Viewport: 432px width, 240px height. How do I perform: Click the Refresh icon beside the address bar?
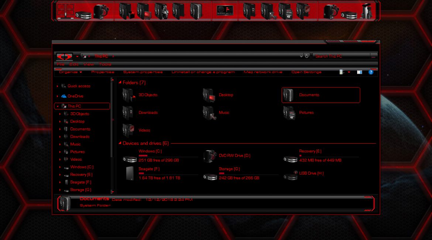(306, 56)
